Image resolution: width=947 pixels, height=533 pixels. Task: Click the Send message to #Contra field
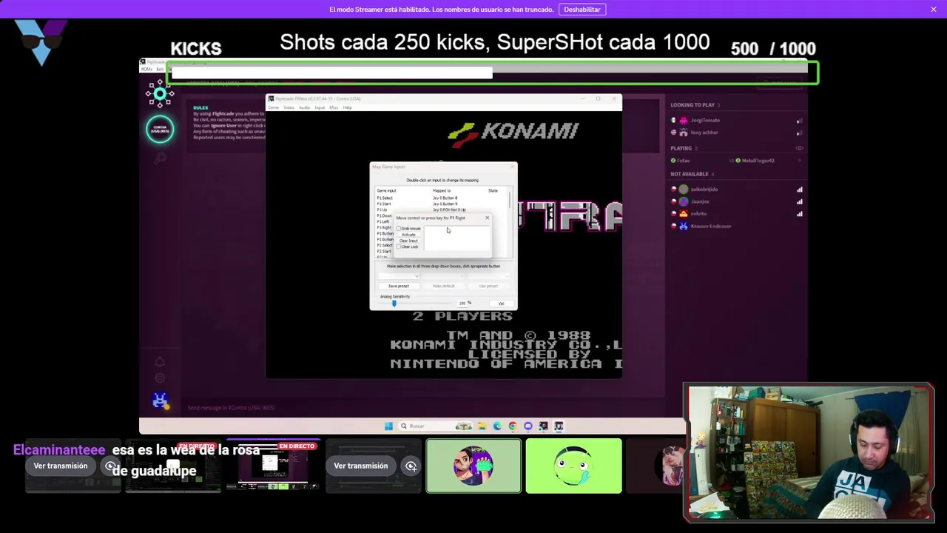pyautogui.click(x=422, y=408)
